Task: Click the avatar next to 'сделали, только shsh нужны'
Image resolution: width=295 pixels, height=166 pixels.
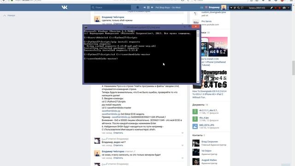Action: tap(97, 19)
